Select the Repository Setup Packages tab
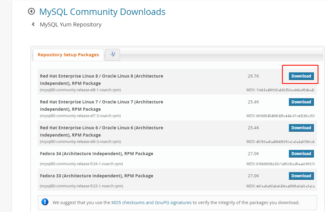This screenshot has width=327, height=212. click(69, 55)
